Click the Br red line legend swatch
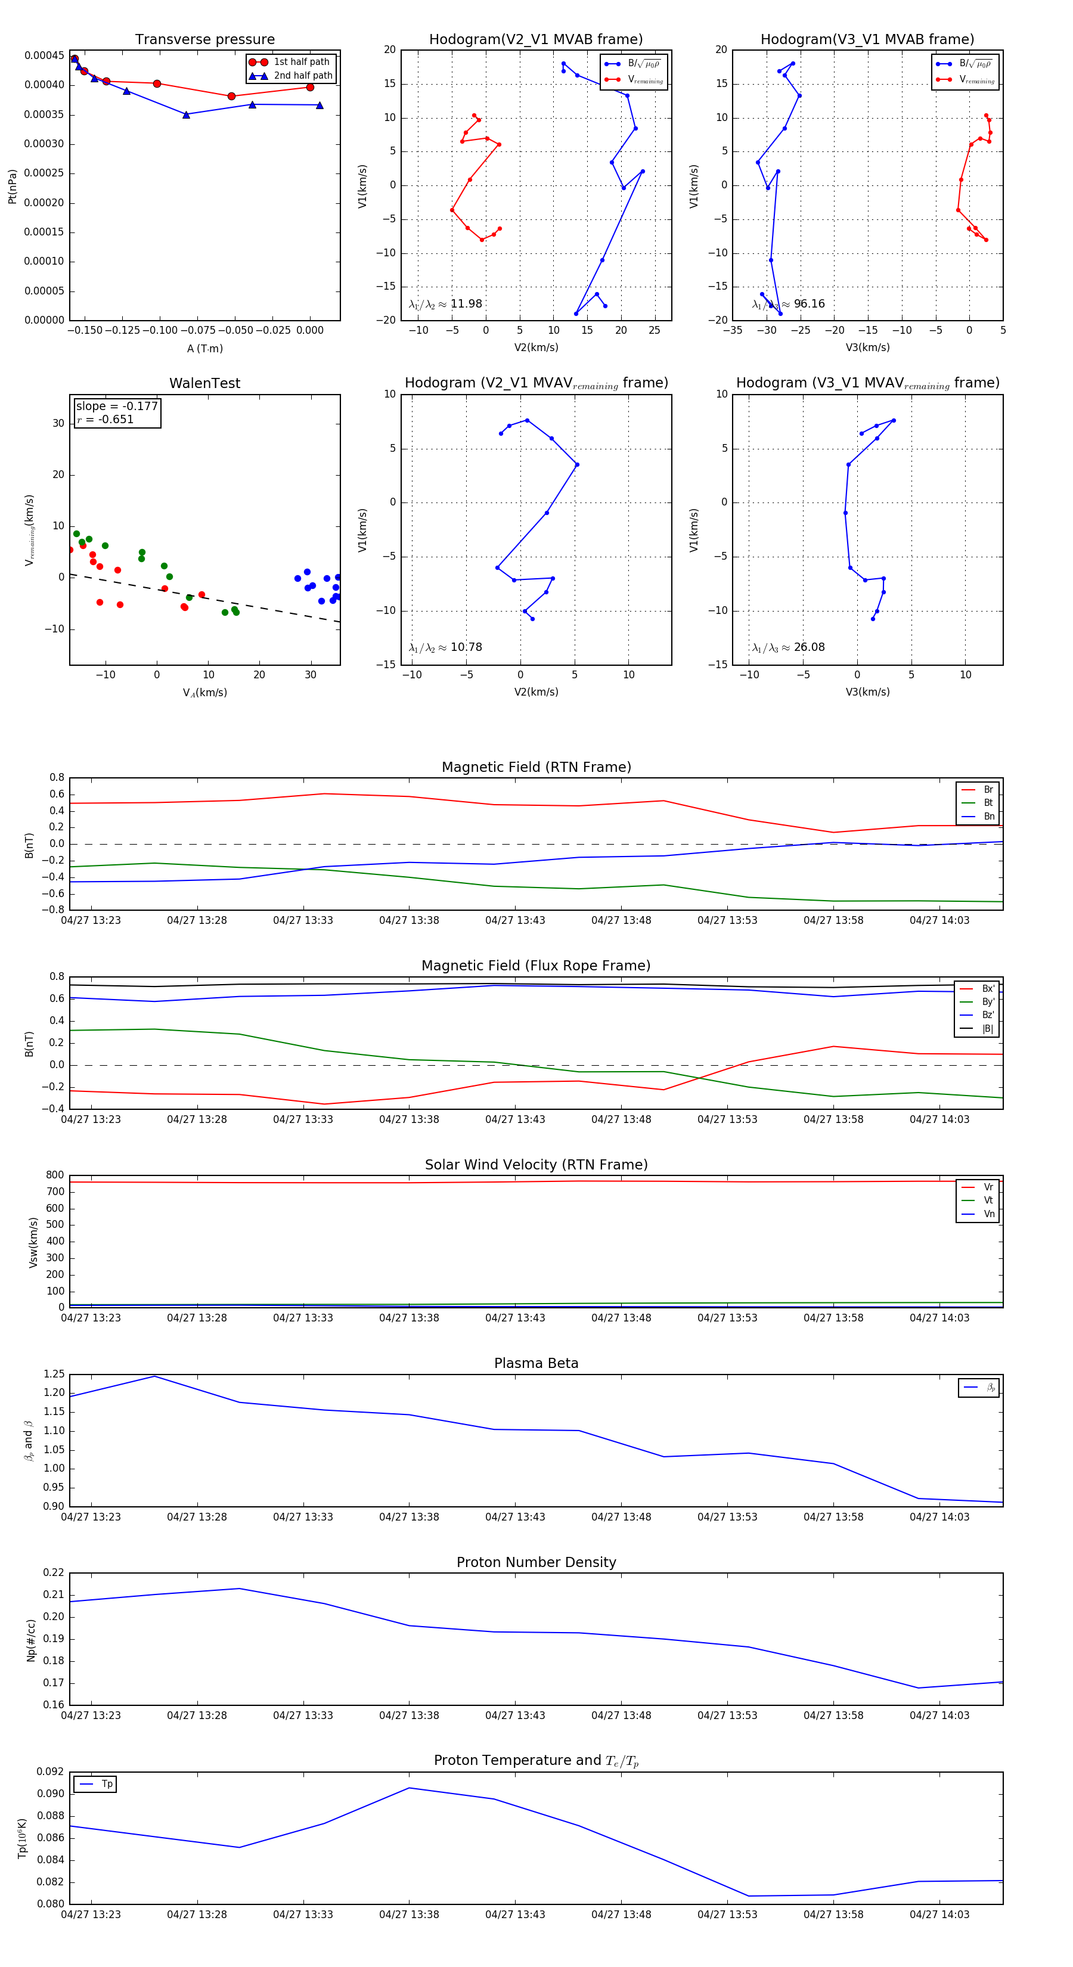Viewport: 1073px width, 1967px height. coord(968,790)
